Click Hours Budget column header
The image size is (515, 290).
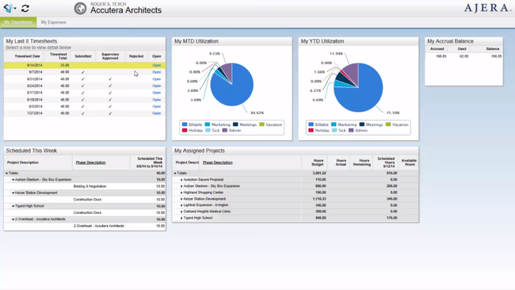click(318, 162)
